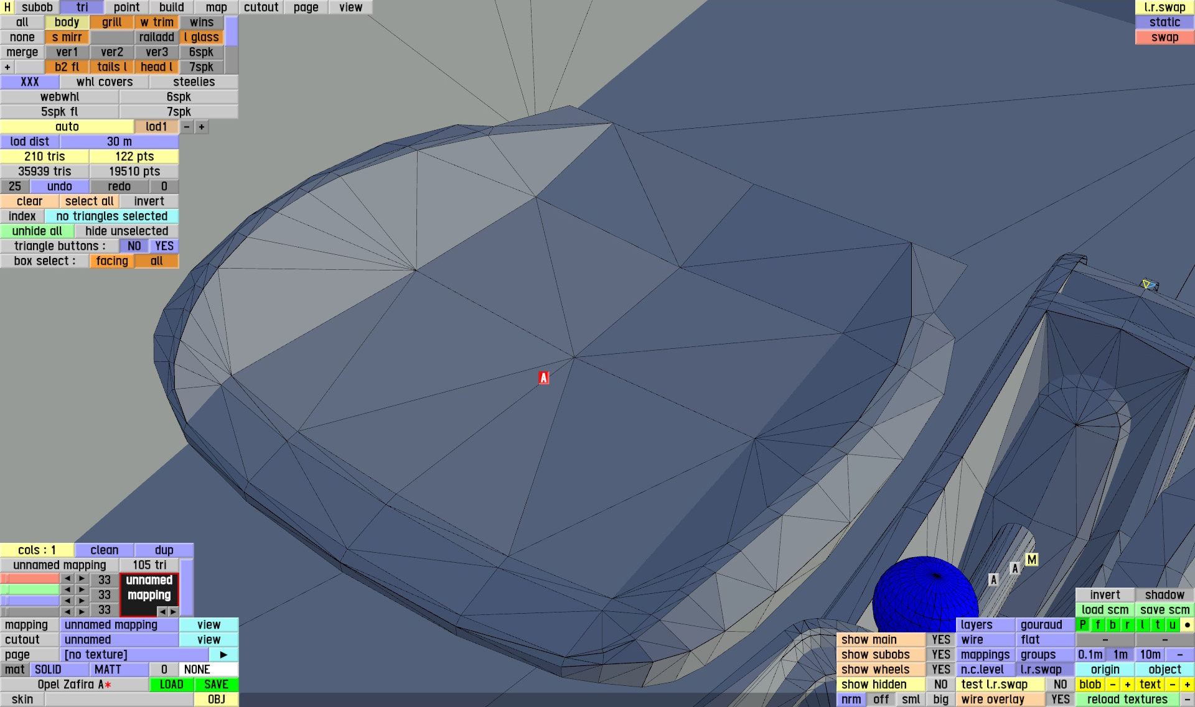The height and width of the screenshot is (707, 1195).
Task: Click the yellow M marker near the sphere
Action: coord(1031,560)
